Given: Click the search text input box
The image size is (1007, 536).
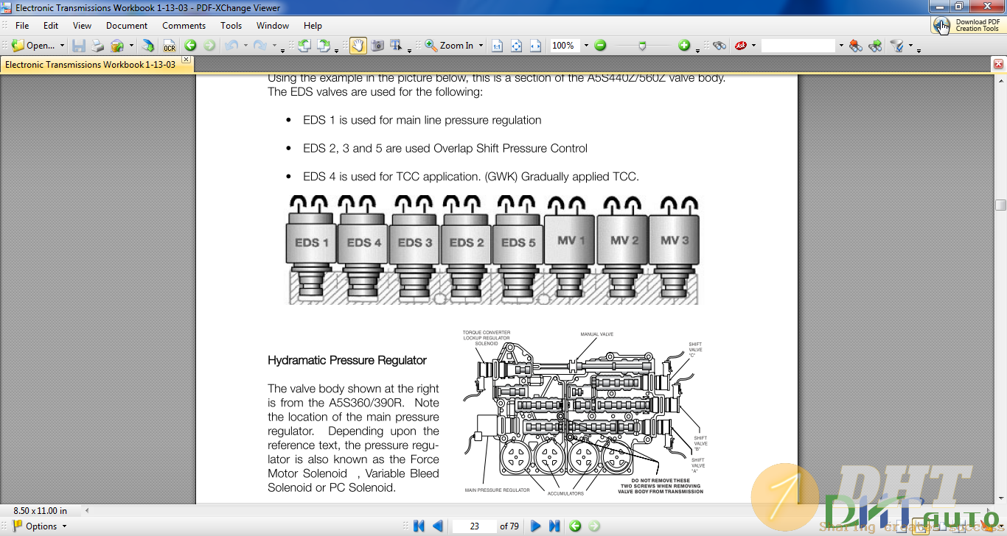Looking at the screenshot, I should click(798, 46).
